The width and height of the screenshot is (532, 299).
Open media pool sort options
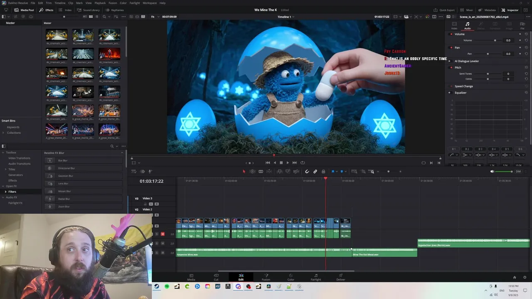point(116,17)
